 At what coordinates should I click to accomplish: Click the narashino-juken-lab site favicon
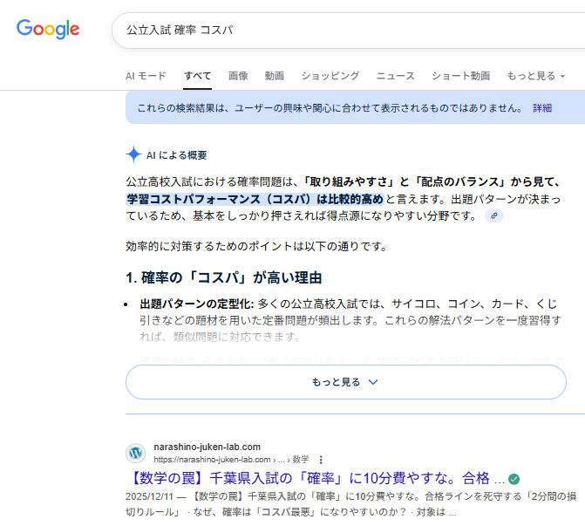135,453
